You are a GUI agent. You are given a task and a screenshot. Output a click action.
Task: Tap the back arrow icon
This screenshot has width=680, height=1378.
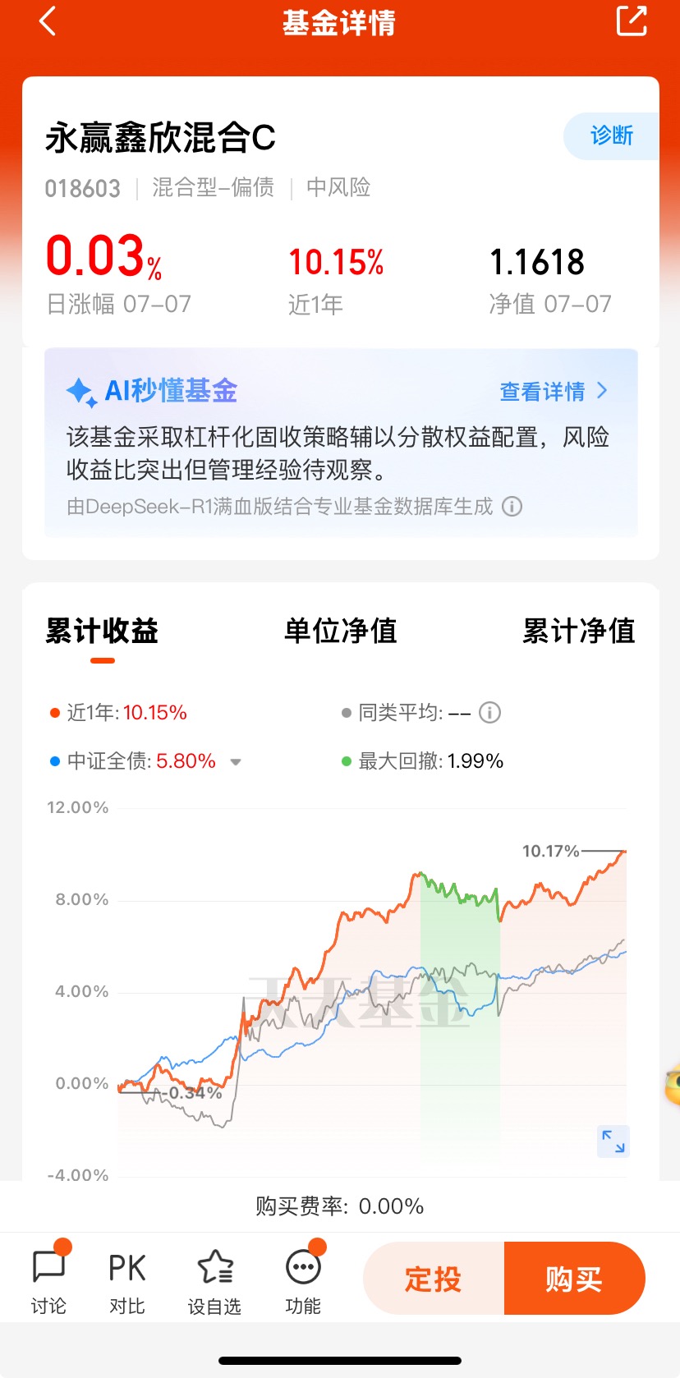[x=48, y=21]
